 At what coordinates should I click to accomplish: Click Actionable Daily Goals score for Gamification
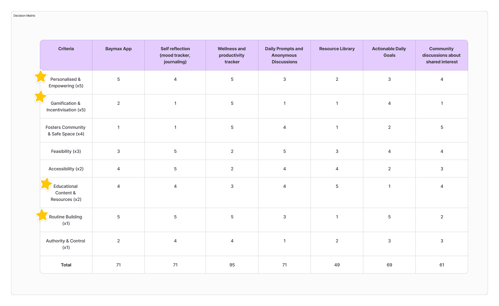(x=389, y=106)
